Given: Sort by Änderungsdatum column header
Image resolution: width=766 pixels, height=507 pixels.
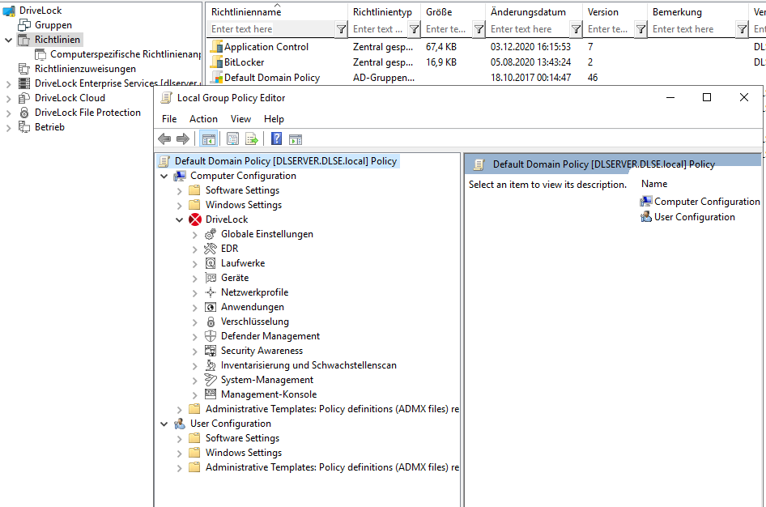Looking at the screenshot, I should [x=534, y=12].
